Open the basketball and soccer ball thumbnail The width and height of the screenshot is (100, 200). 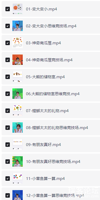pos(18,9)
